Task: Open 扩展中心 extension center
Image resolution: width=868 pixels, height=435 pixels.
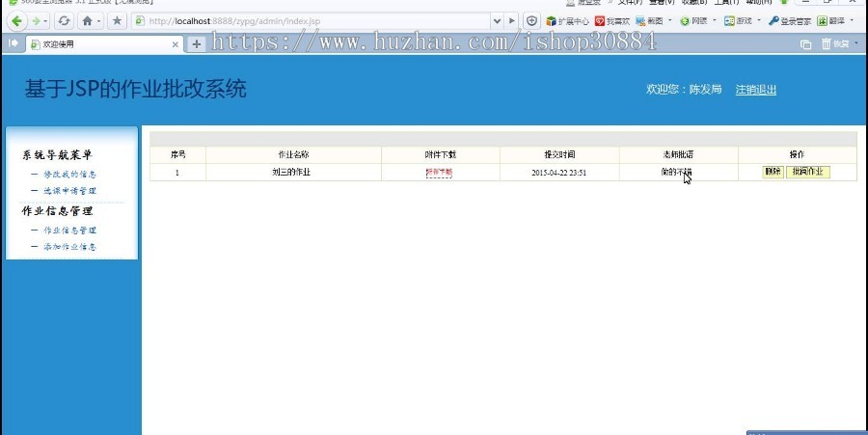Action: pyautogui.click(x=567, y=21)
